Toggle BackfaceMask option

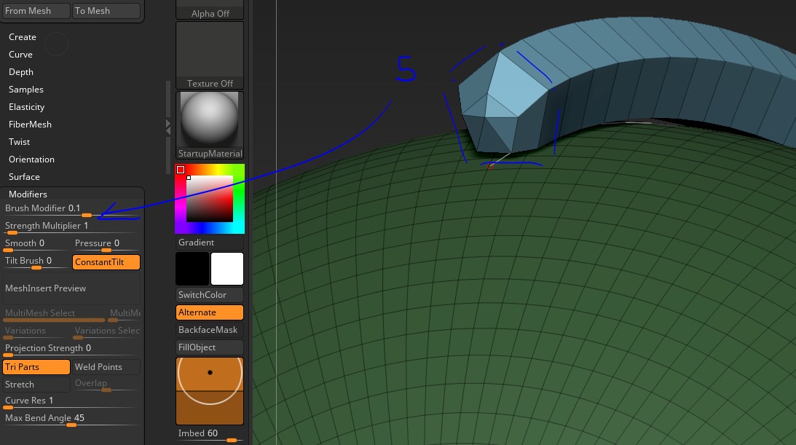point(210,330)
